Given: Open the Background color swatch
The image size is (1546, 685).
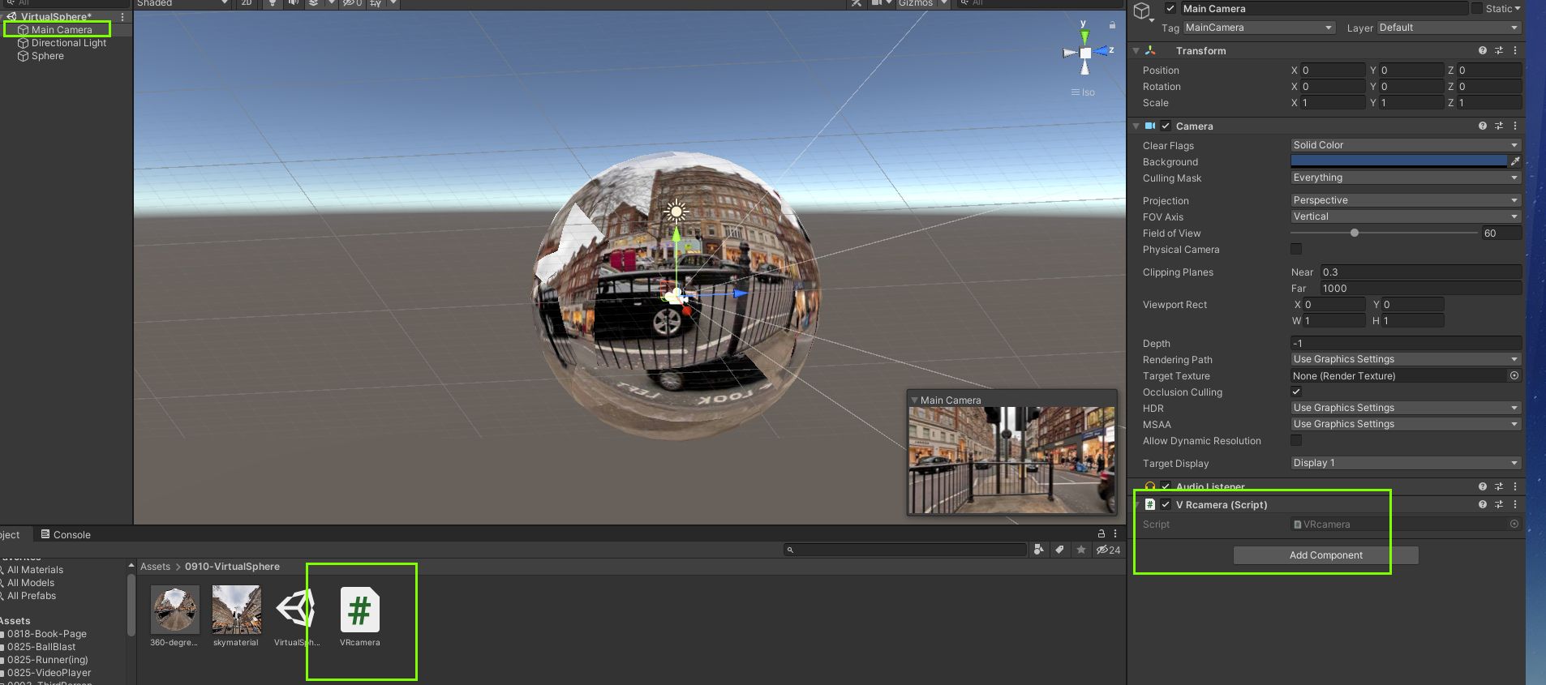Looking at the screenshot, I should point(1398,161).
